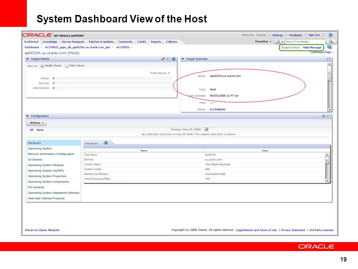
Task: Minimize the Target Health region
Action: [x=168, y=59]
